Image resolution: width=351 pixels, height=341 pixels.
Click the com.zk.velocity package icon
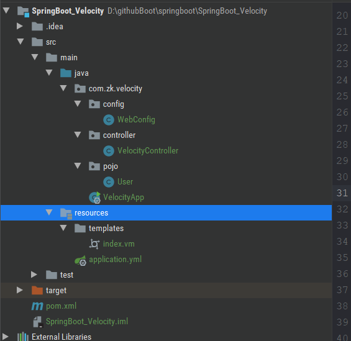80,89
